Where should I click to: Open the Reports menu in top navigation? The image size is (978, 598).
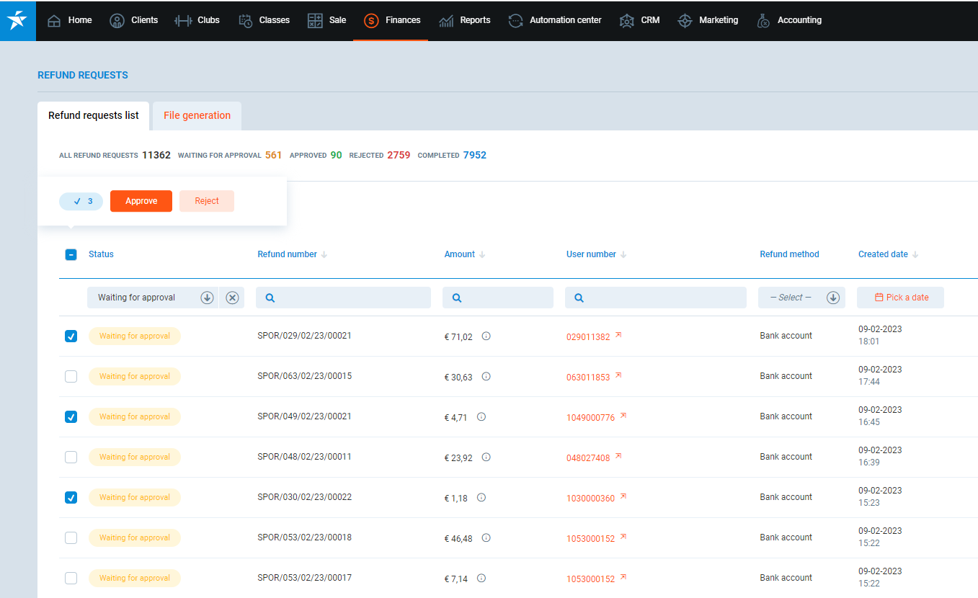point(465,20)
